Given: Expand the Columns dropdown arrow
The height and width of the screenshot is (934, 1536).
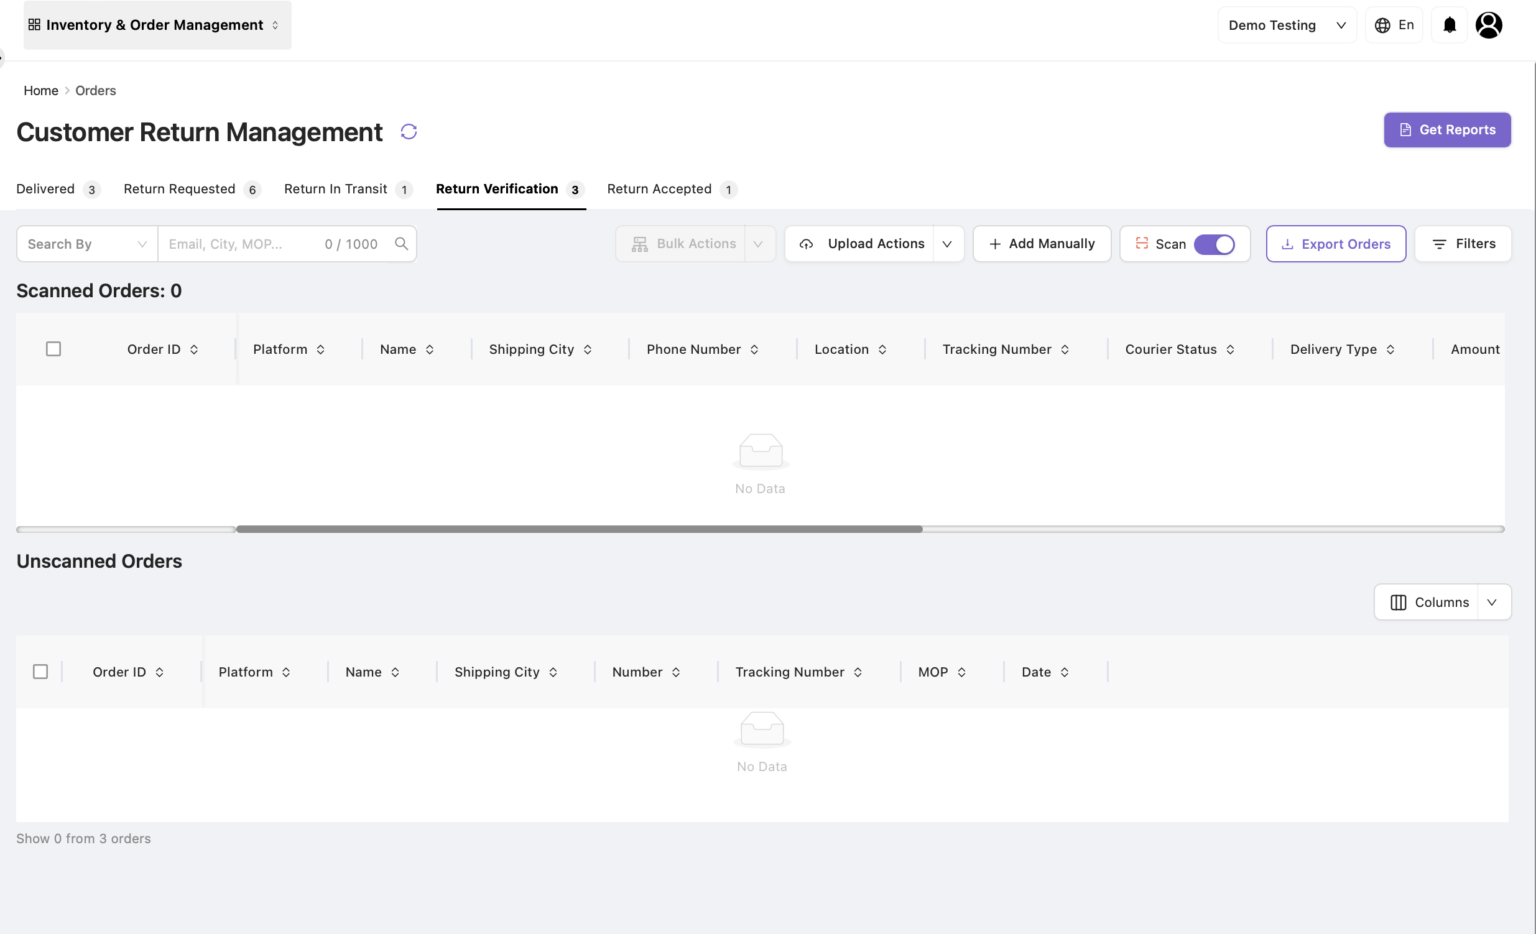Looking at the screenshot, I should [x=1492, y=603].
